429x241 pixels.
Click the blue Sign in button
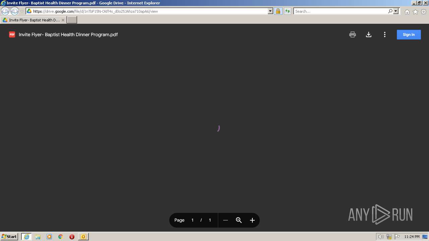[x=409, y=34]
